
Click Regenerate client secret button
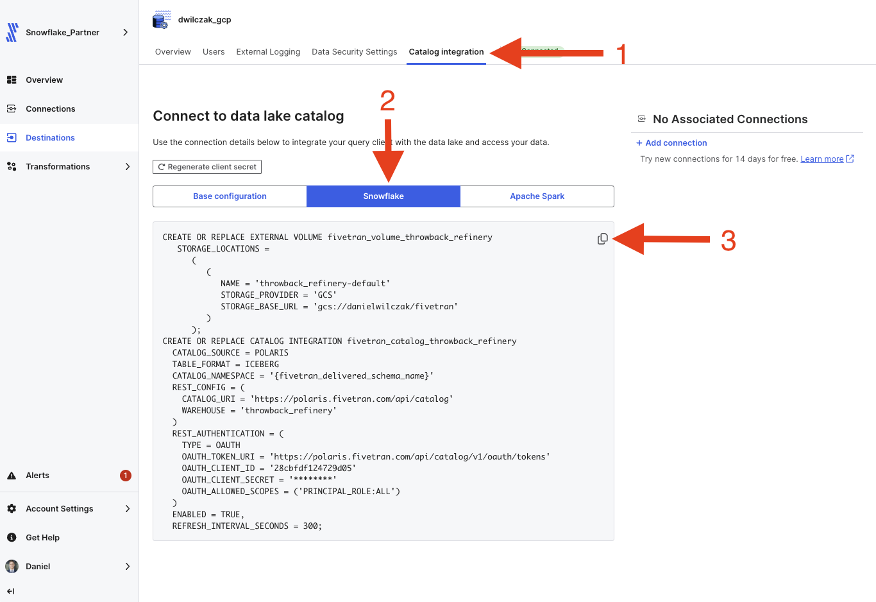[x=207, y=167]
